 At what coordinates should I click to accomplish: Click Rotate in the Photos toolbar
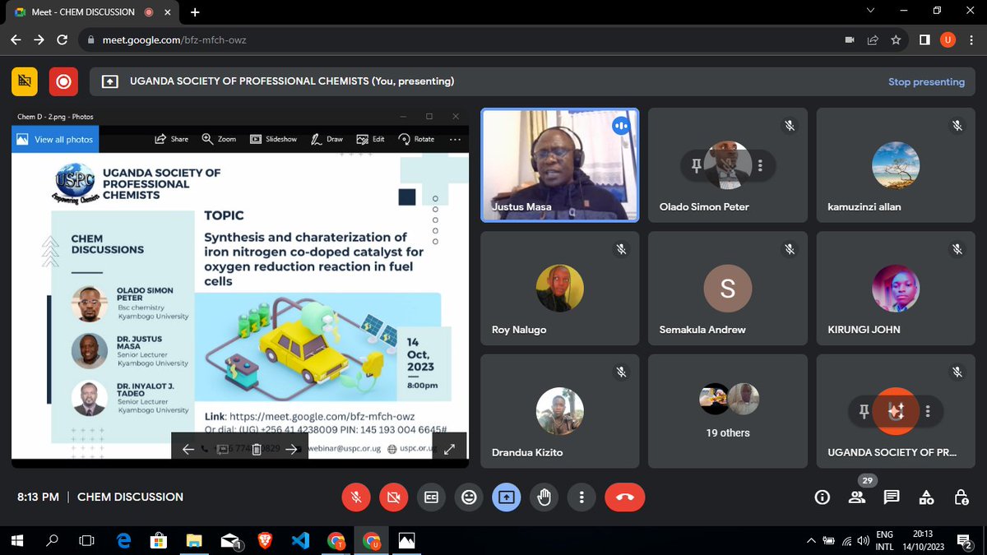click(x=416, y=139)
